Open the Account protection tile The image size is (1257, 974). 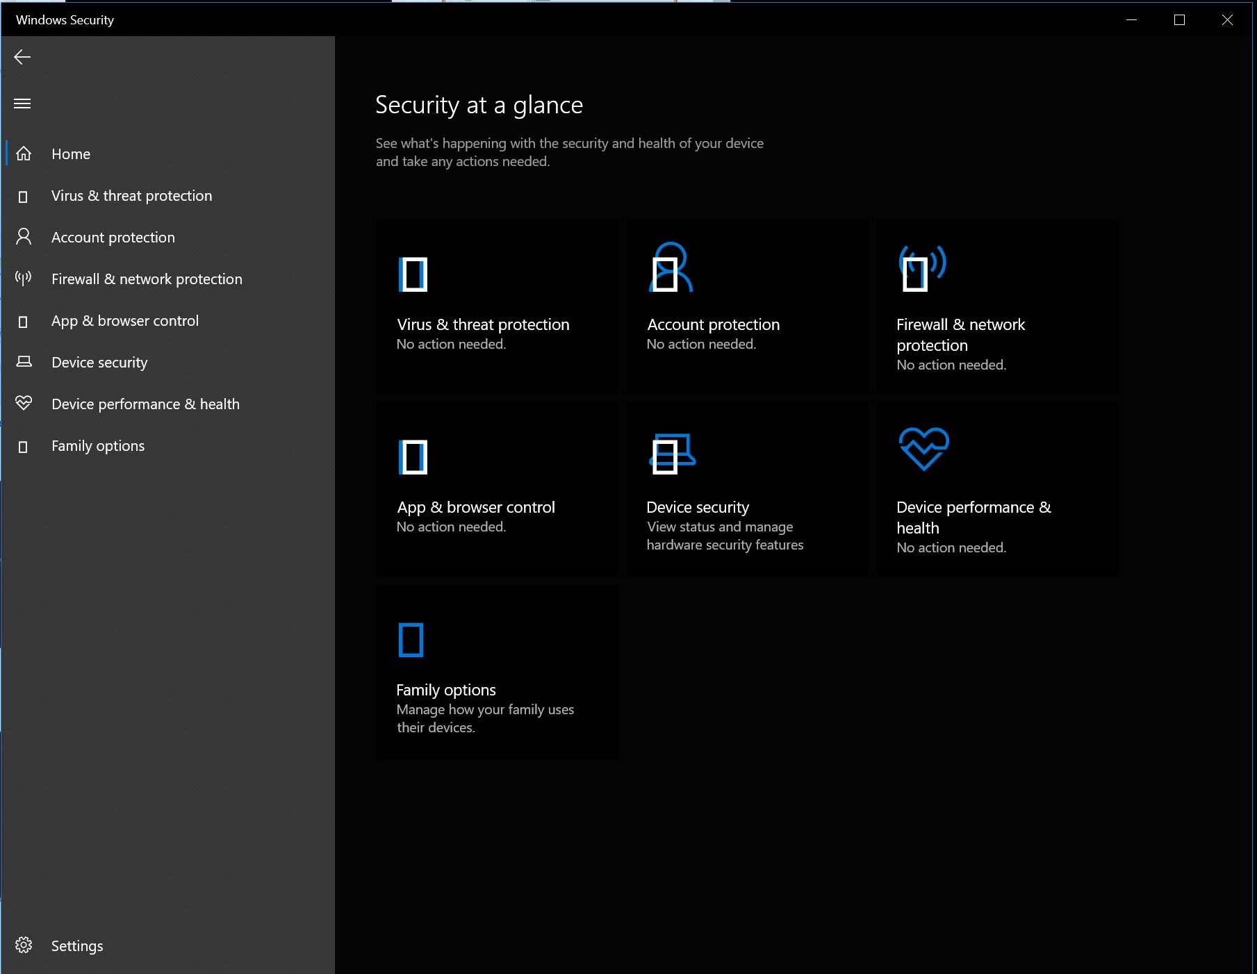point(746,306)
